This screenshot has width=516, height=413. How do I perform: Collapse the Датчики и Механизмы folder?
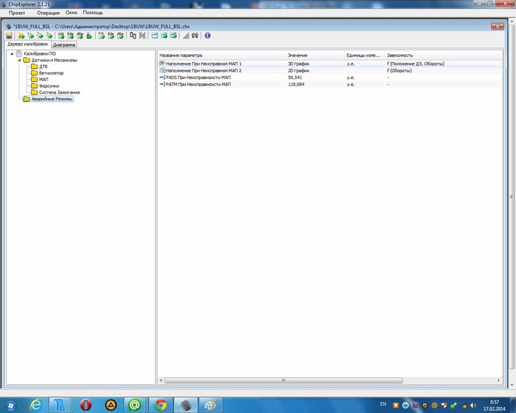(19, 60)
